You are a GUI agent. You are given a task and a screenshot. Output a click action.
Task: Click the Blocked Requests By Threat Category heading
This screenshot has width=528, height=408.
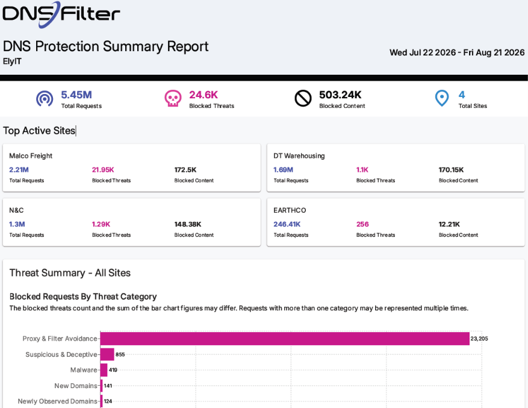(83, 297)
